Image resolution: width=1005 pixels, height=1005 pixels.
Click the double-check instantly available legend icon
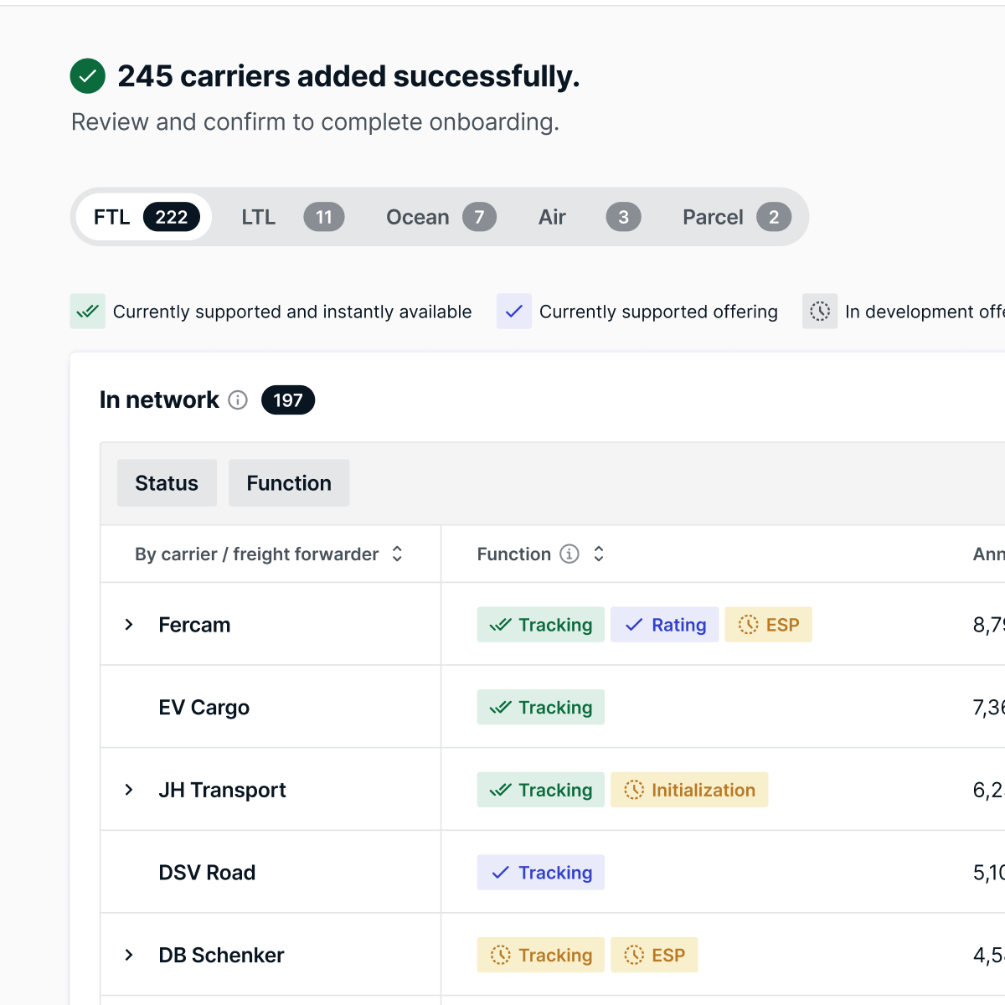88,312
